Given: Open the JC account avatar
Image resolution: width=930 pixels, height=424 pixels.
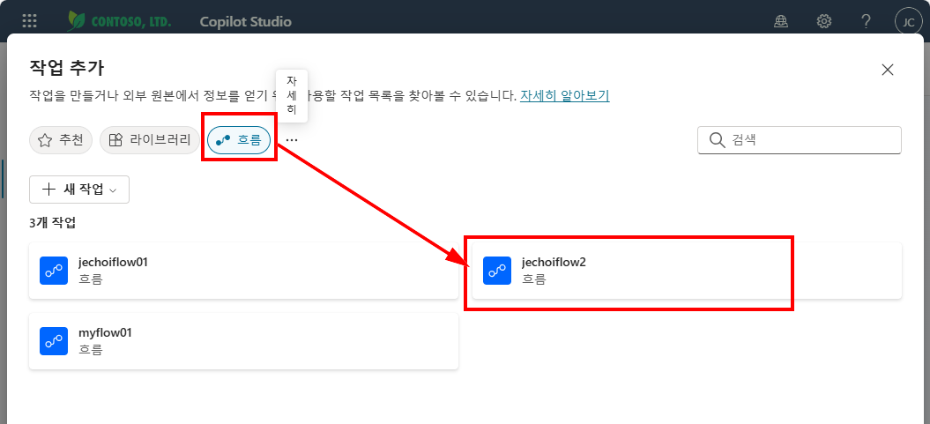Looking at the screenshot, I should click(x=908, y=23).
